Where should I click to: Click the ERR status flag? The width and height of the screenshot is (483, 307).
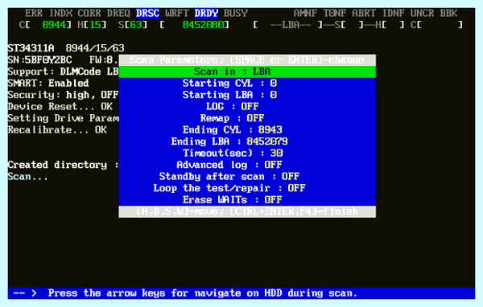pos(34,14)
